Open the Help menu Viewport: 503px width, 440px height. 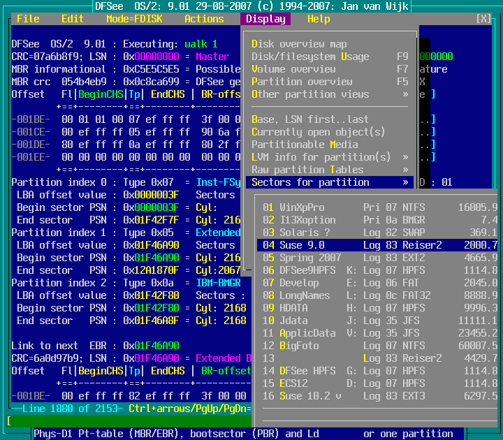[x=319, y=19]
